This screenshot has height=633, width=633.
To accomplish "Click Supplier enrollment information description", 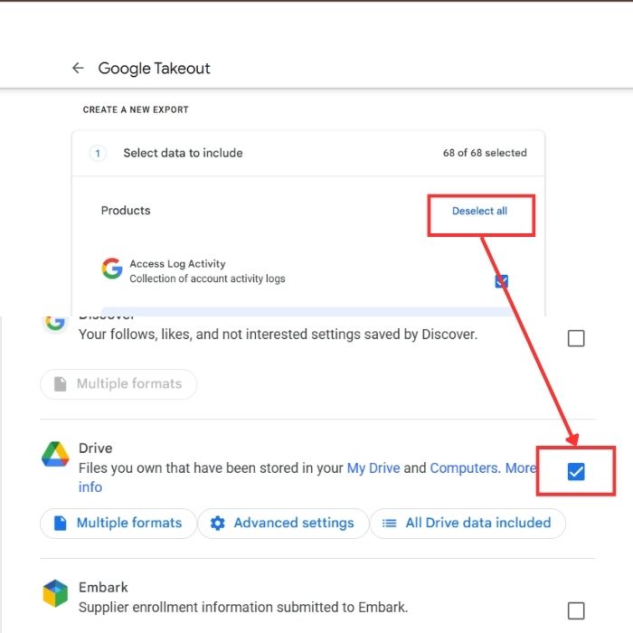I will [x=243, y=608].
